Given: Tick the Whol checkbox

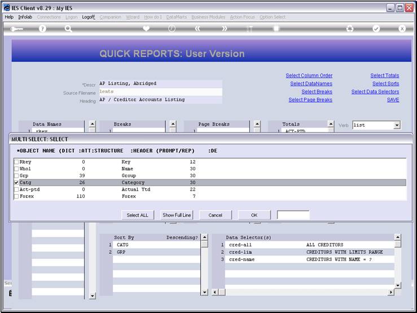Looking at the screenshot, I should pos(16,169).
